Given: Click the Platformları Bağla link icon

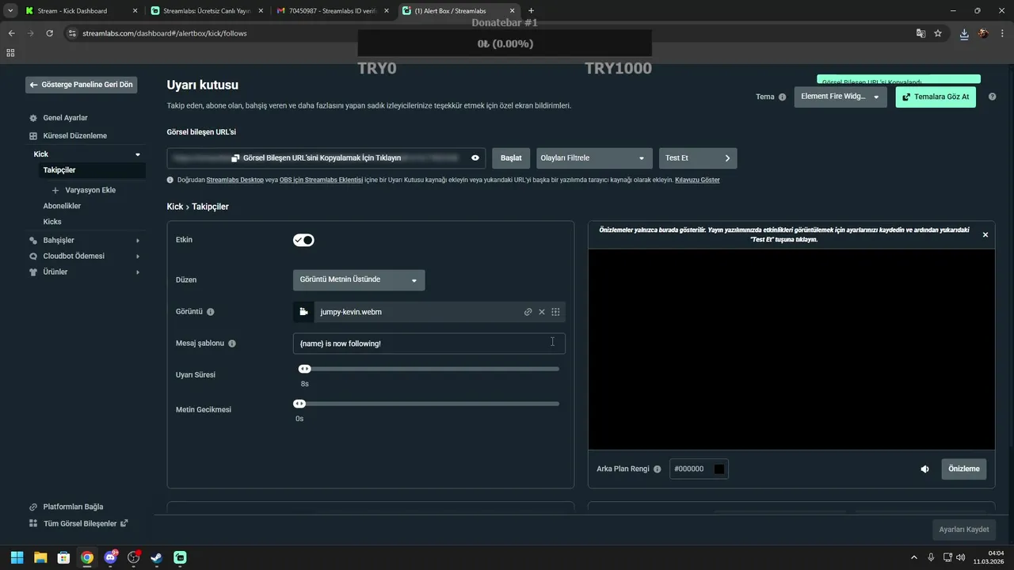Looking at the screenshot, I should [x=33, y=507].
